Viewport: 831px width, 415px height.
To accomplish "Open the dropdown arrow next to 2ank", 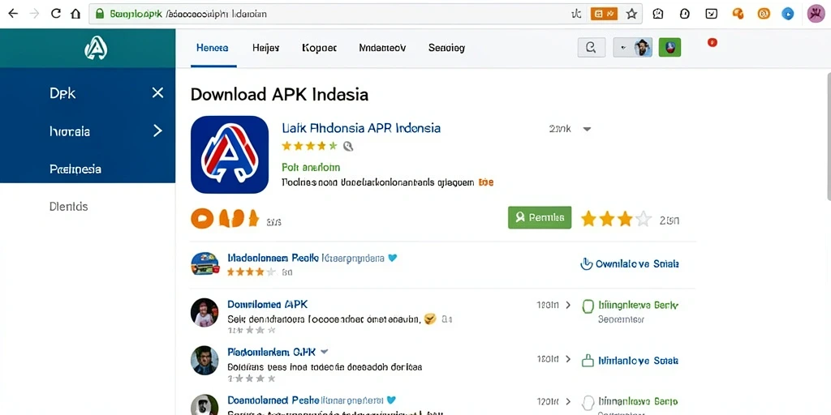I will tap(587, 129).
